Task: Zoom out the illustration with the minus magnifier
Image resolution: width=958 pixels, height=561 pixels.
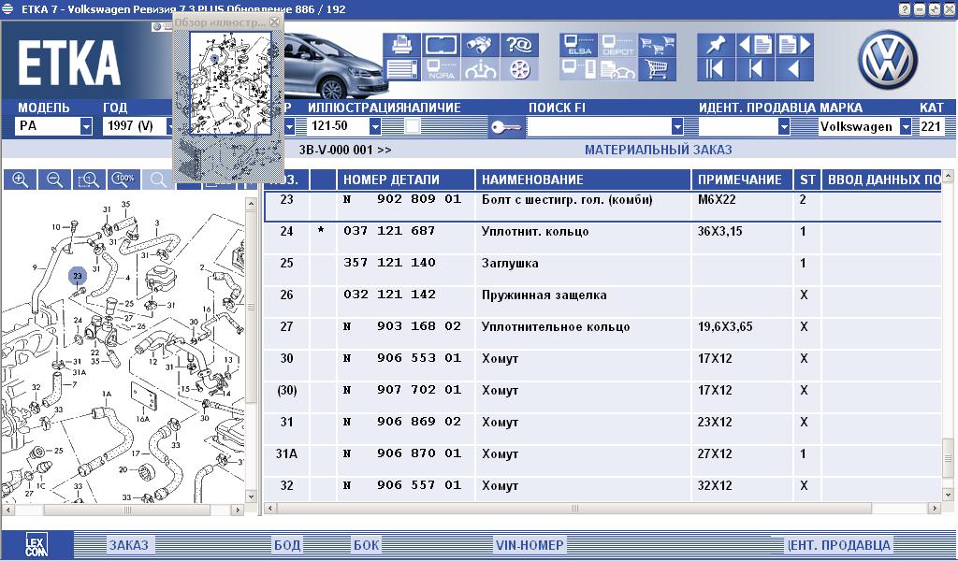Action: tap(54, 180)
